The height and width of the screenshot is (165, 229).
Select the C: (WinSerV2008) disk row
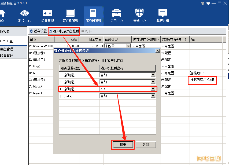[x=41, y=46]
